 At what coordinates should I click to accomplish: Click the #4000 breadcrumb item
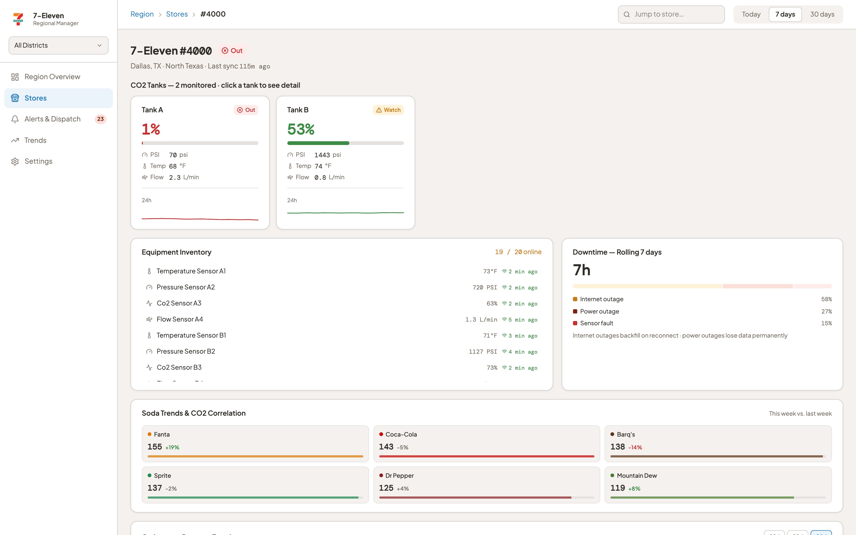click(x=213, y=14)
